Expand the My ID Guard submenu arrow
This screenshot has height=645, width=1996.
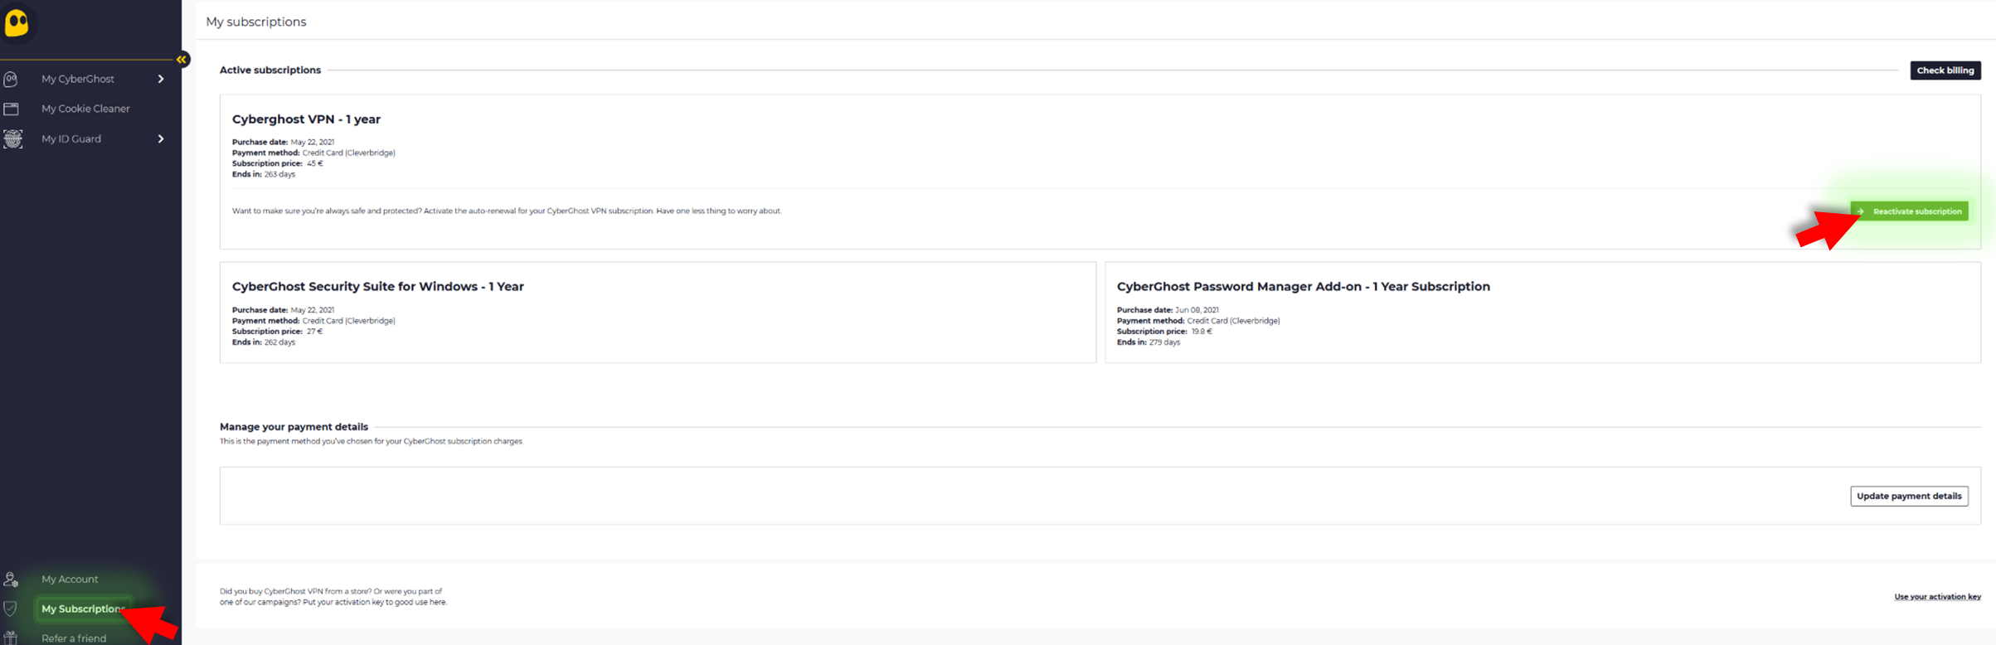[x=161, y=138]
